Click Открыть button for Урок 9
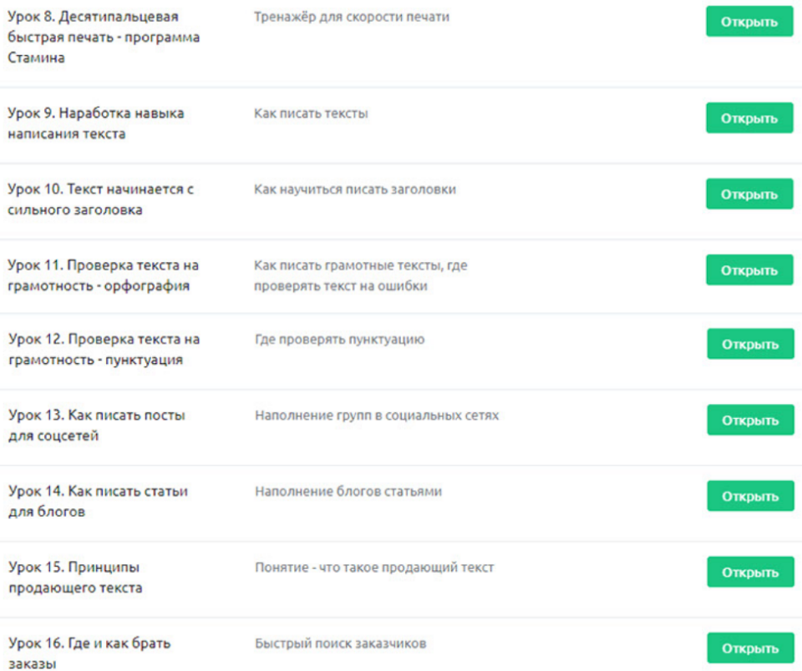The width and height of the screenshot is (802, 671). tap(749, 119)
